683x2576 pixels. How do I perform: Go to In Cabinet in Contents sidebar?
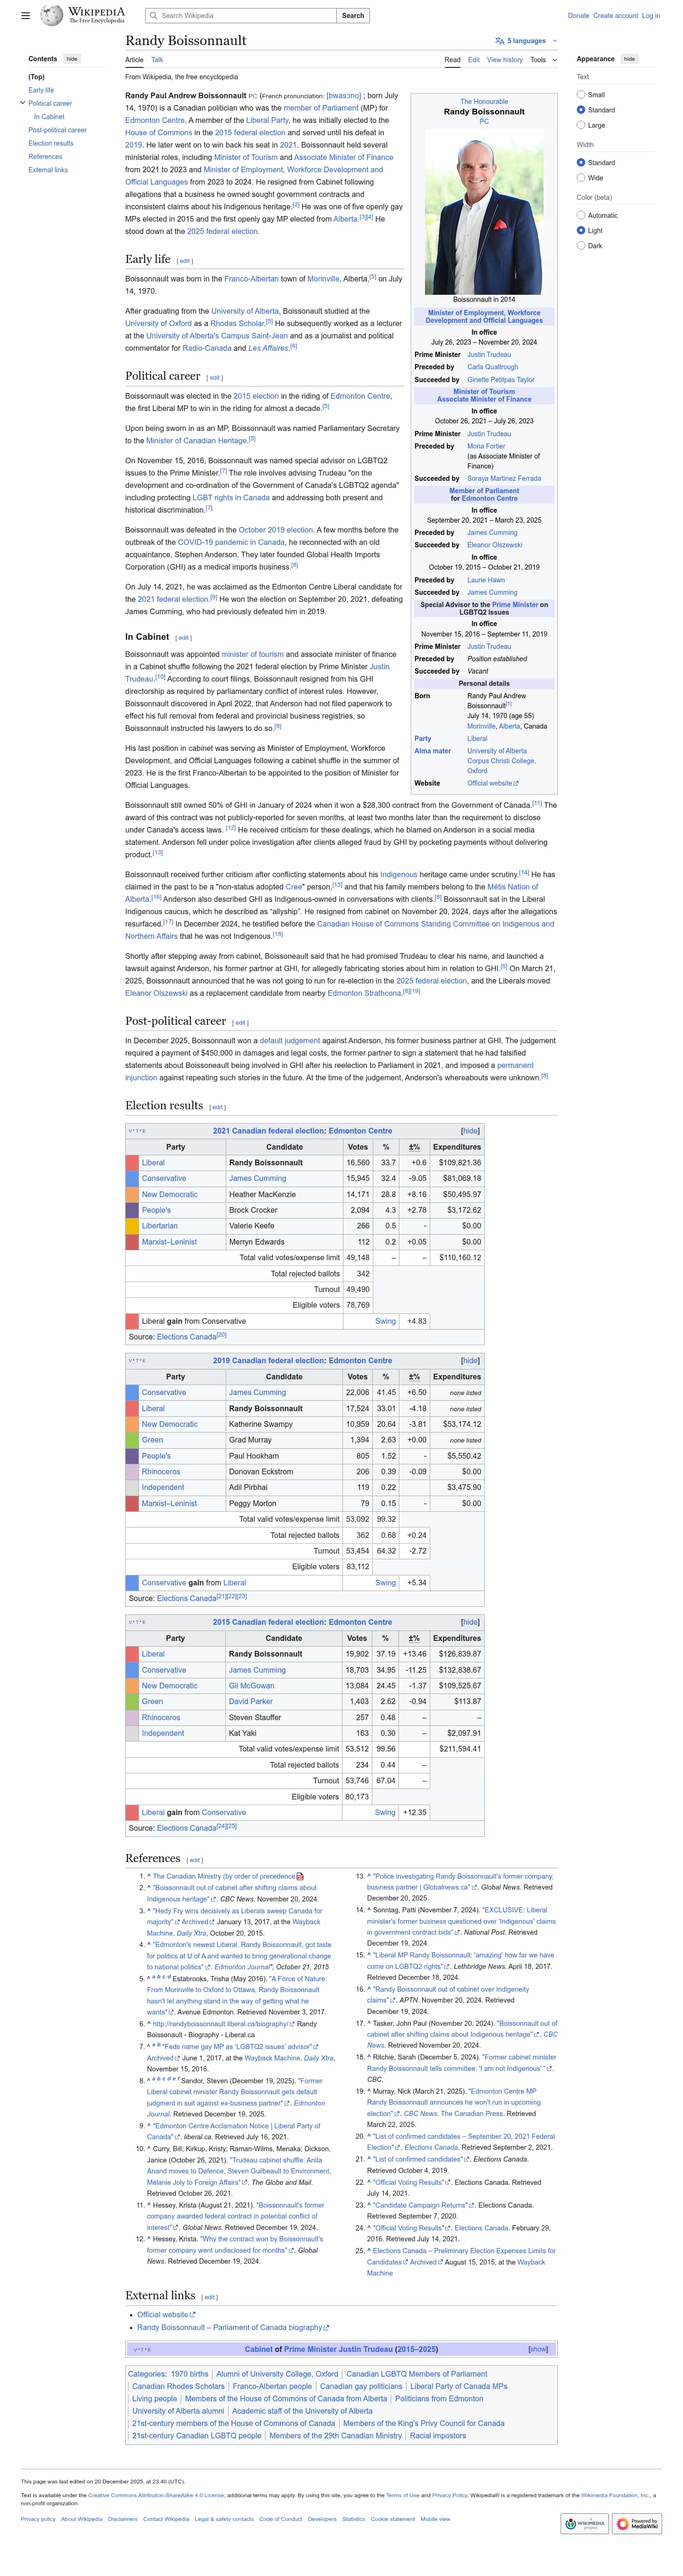pos(49,117)
